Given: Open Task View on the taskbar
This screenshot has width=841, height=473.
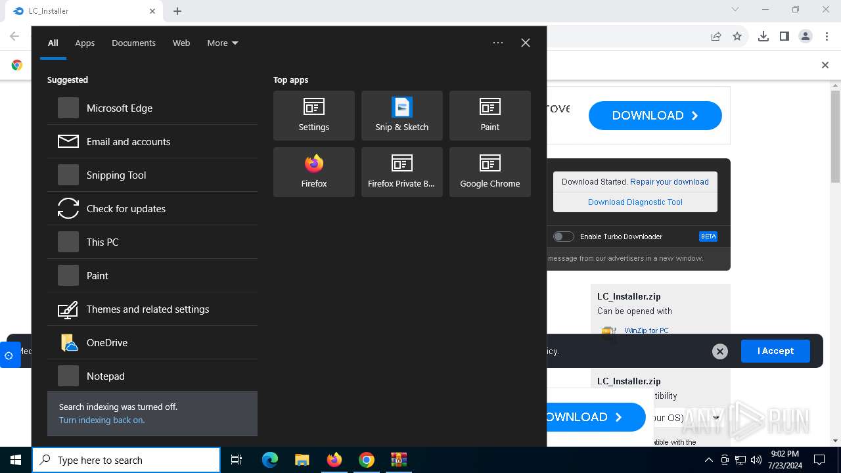Looking at the screenshot, I should [x=237, y=460].
